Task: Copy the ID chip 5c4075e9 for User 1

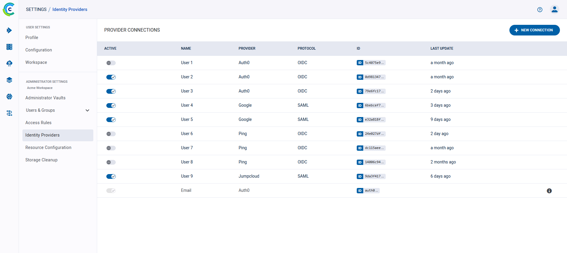Action: click(371, 63)
